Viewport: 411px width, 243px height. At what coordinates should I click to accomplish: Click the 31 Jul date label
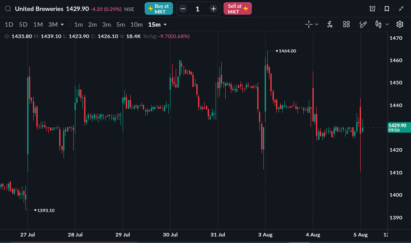[x=218, y=235]
